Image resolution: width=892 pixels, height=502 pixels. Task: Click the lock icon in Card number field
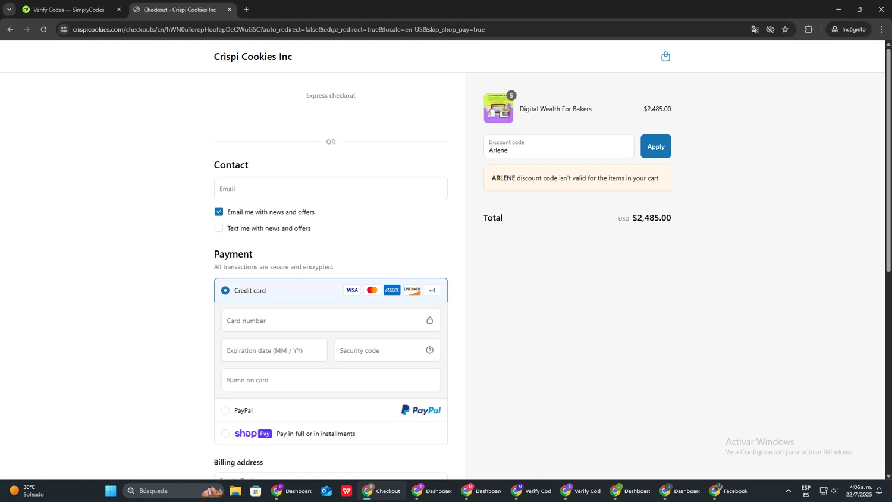point(429,321)
